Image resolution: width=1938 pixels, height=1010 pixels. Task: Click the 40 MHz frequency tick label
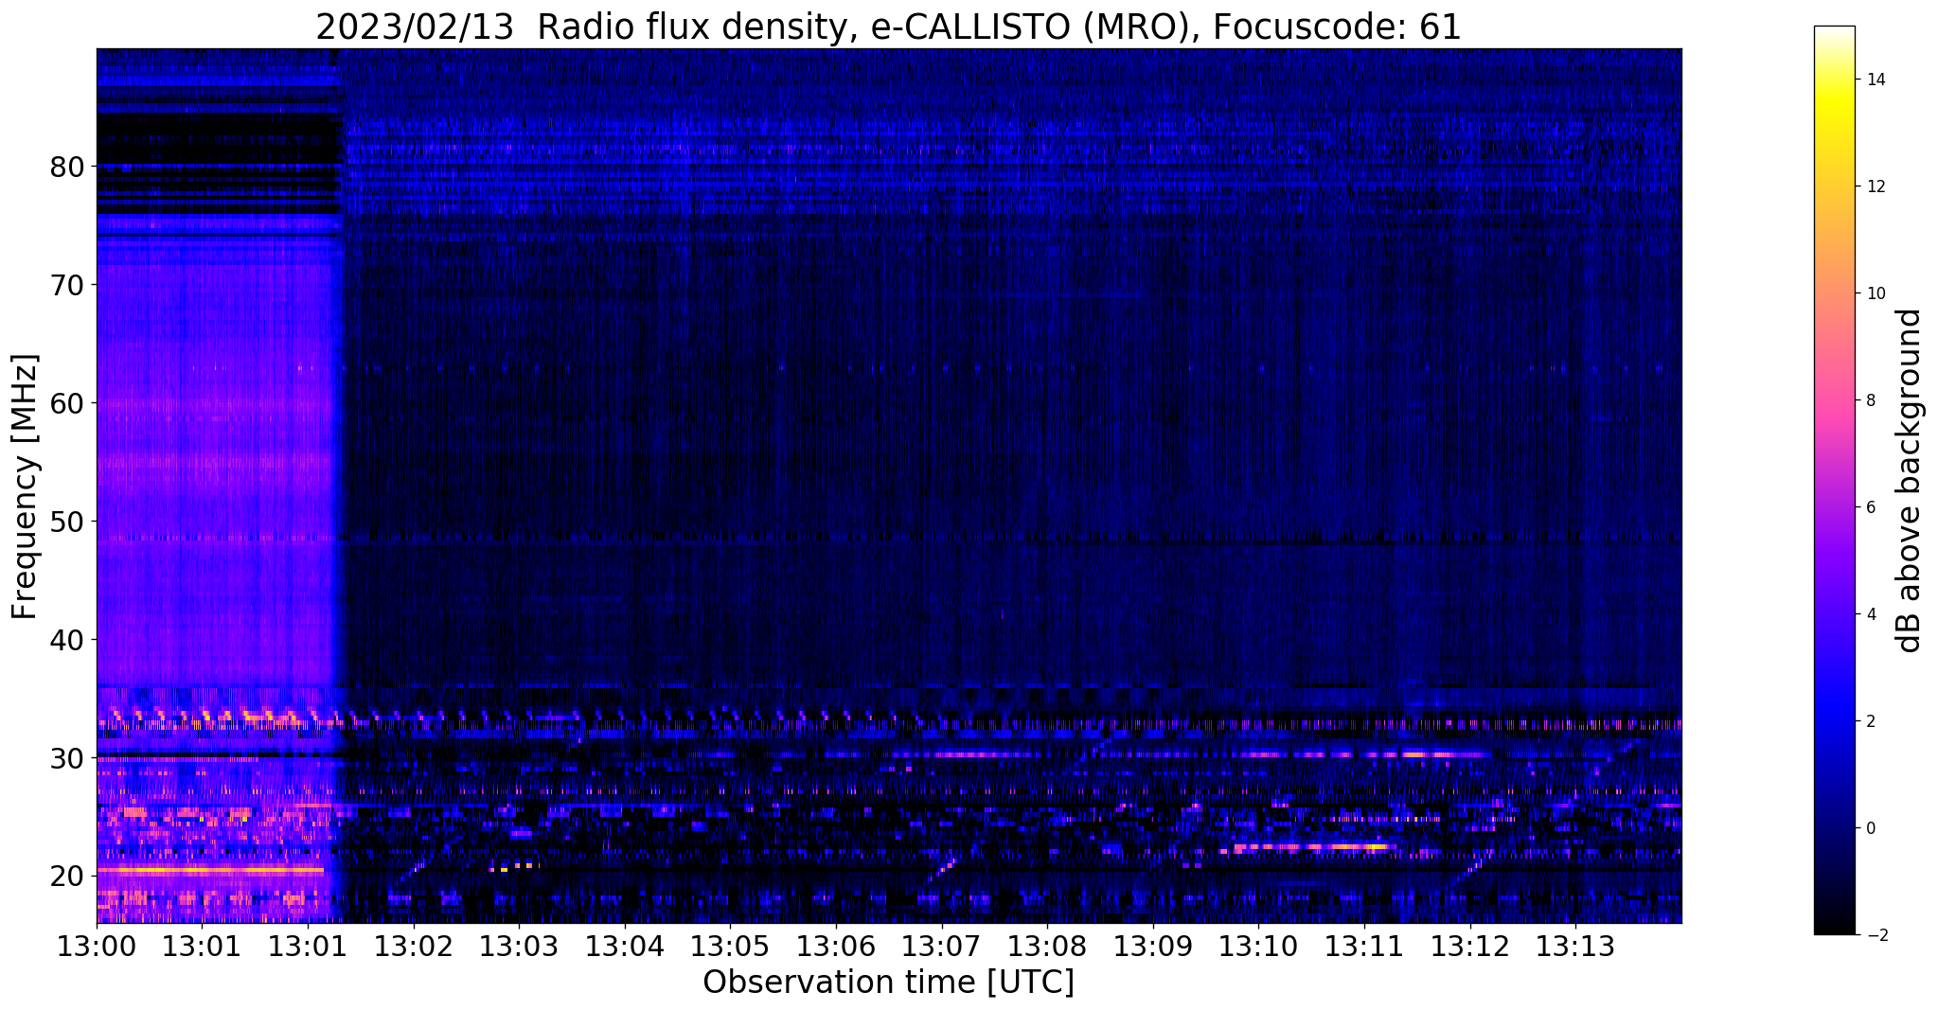click(x=66, y=640)
